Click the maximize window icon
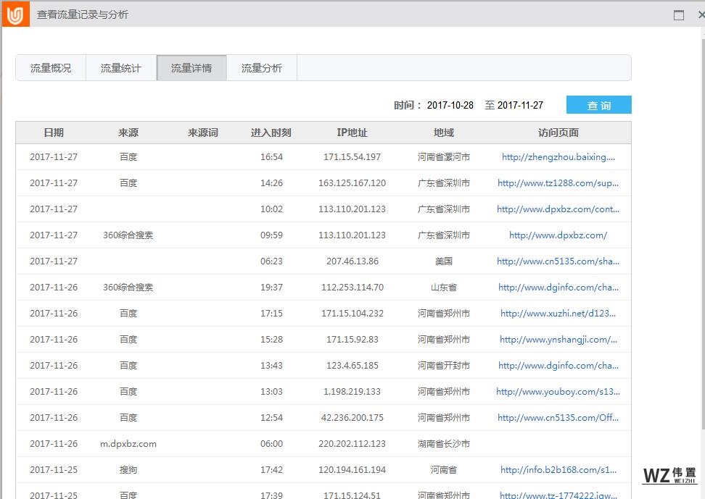Image resolution: width=705 pixels, height=499 pixels. point(678,14)
